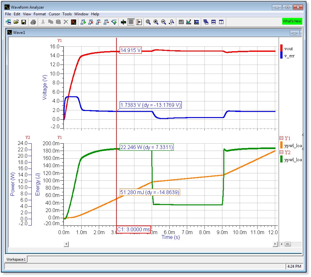This screenshot has width=311, height=277.
Task: Click the Energy (J) axis label
Action: [x=37, y=184]
